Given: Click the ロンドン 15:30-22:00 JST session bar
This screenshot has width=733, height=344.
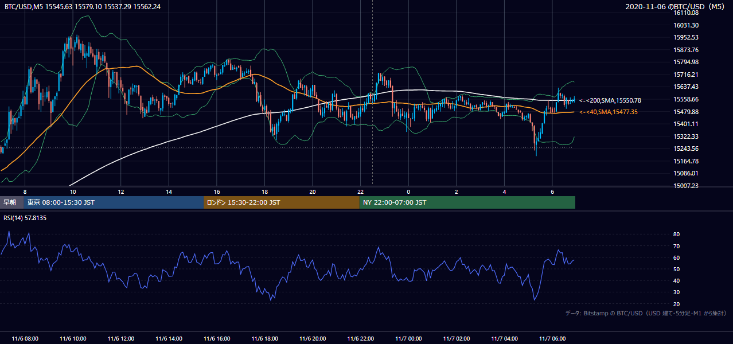Looking at the screenshot, I should [x=282, y=202].
